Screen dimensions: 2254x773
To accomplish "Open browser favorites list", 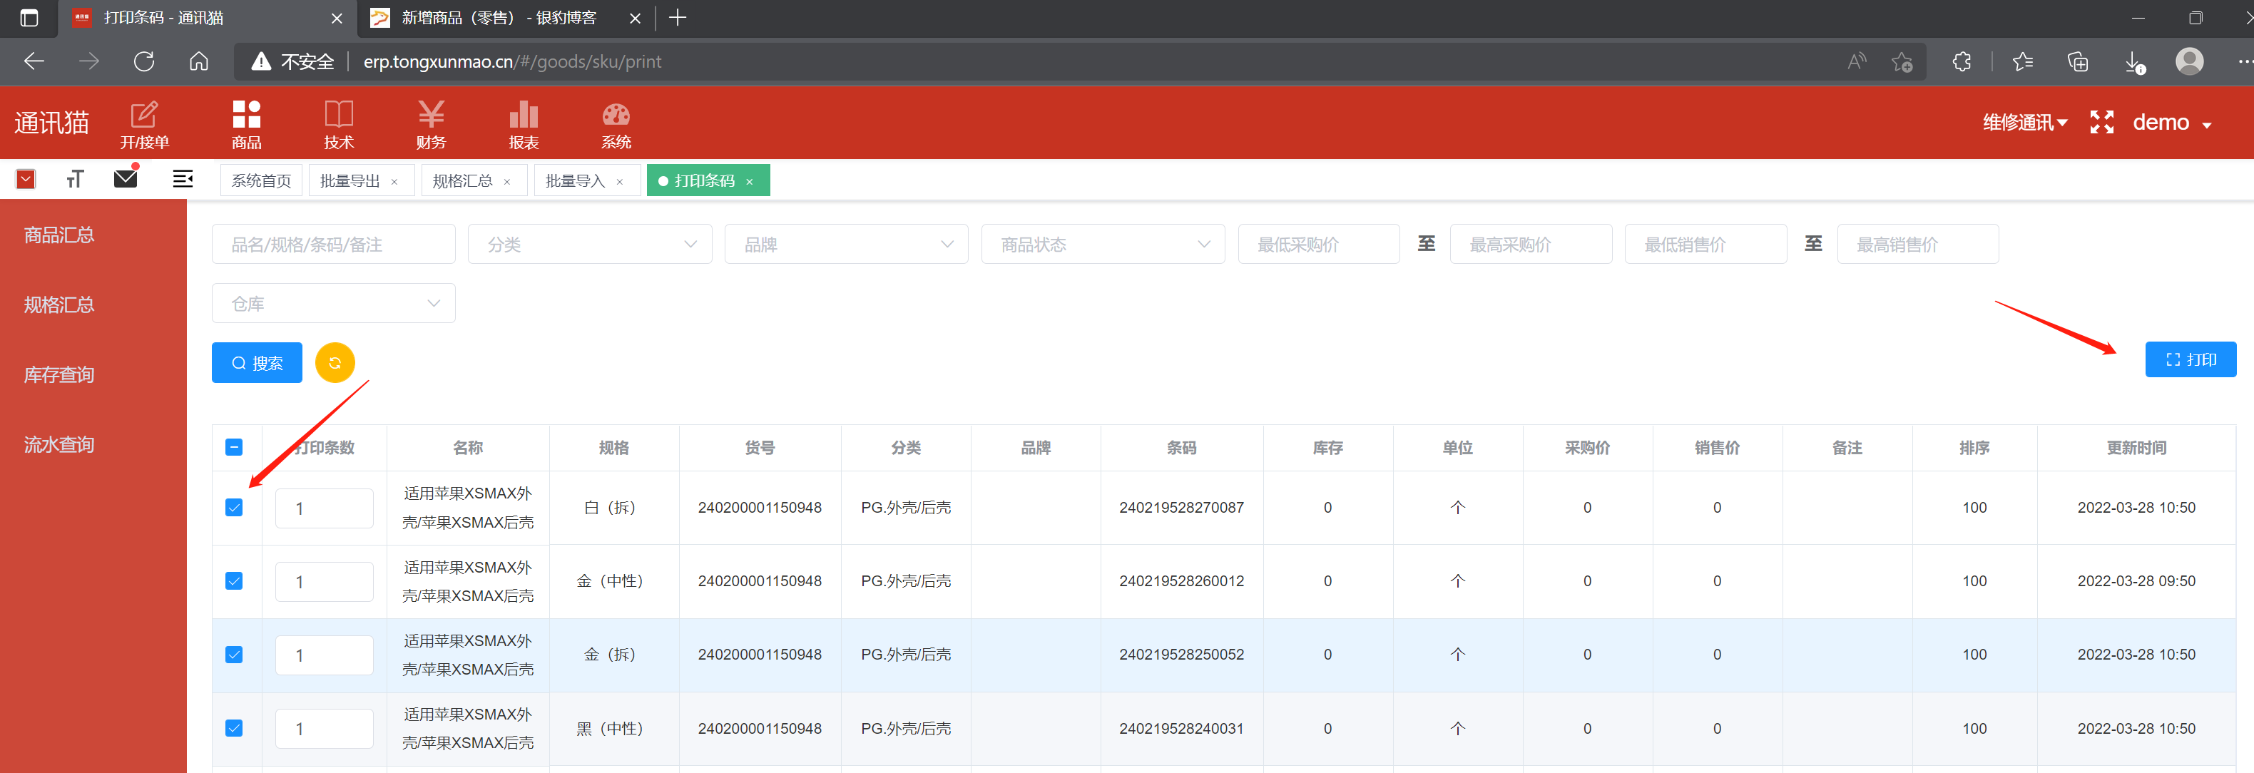I will pos(2022,61).
